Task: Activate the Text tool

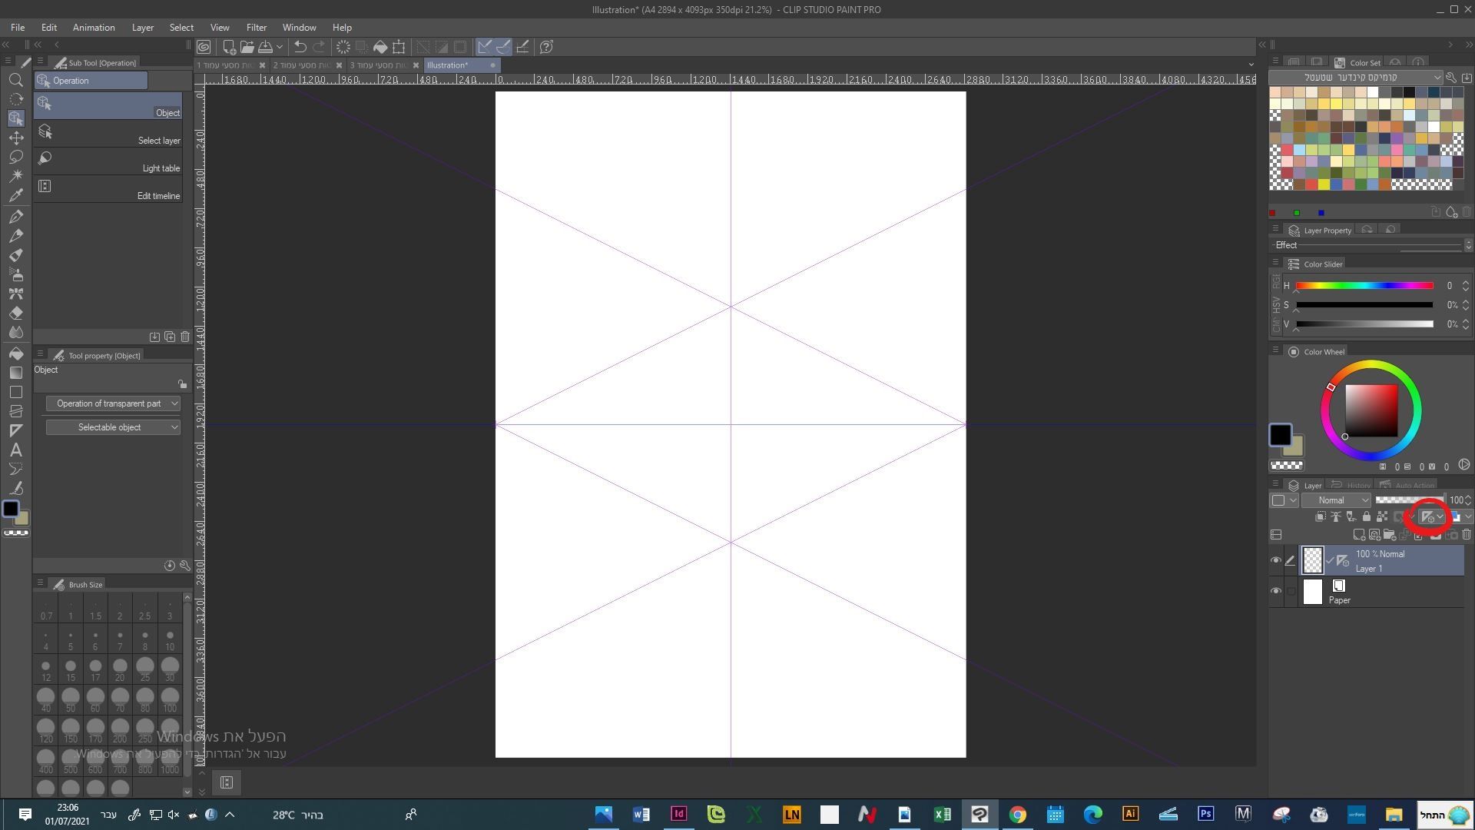Action: [x=15, y=450]
